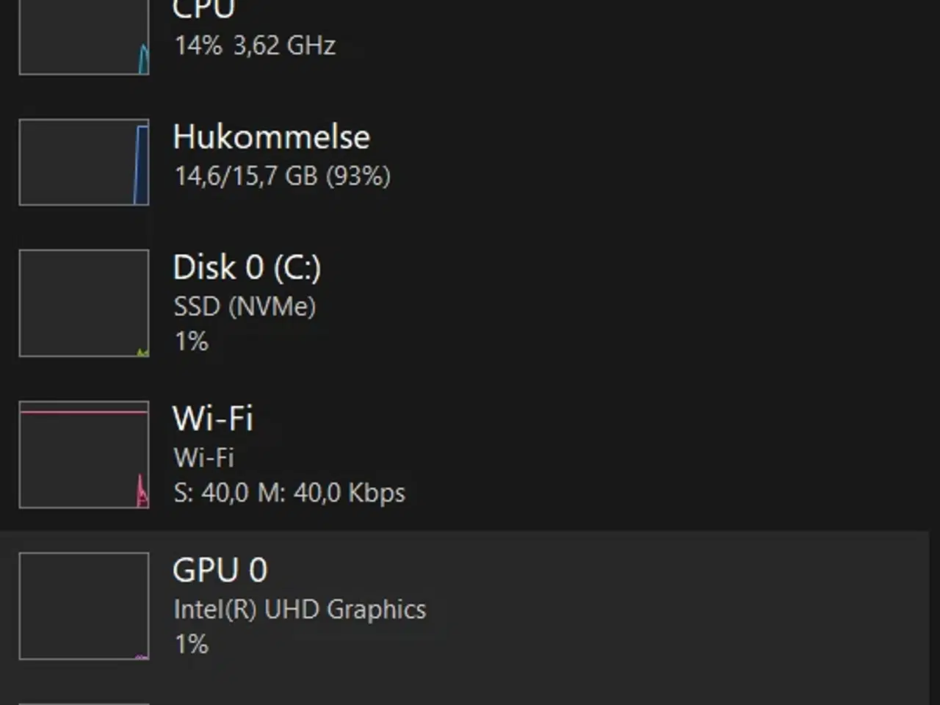Click the SSD (NVMe) disk type label
Image resolution: width=940 pixels, height=705 pixels.
(x=245, y=306)
